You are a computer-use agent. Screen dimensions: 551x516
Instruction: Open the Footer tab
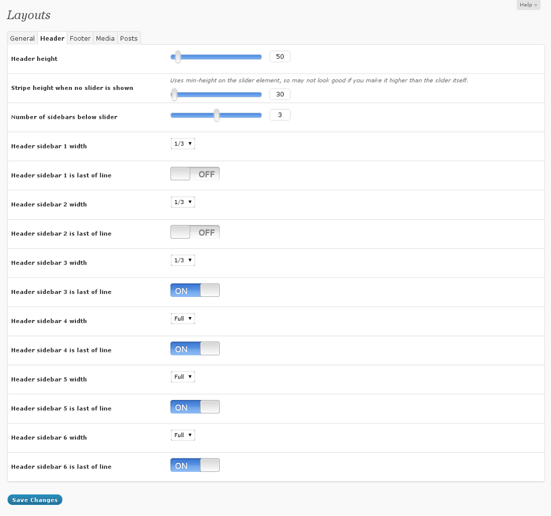(x=80, y=38)
